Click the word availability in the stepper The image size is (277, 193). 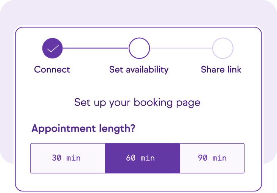[x=147, y=70]
